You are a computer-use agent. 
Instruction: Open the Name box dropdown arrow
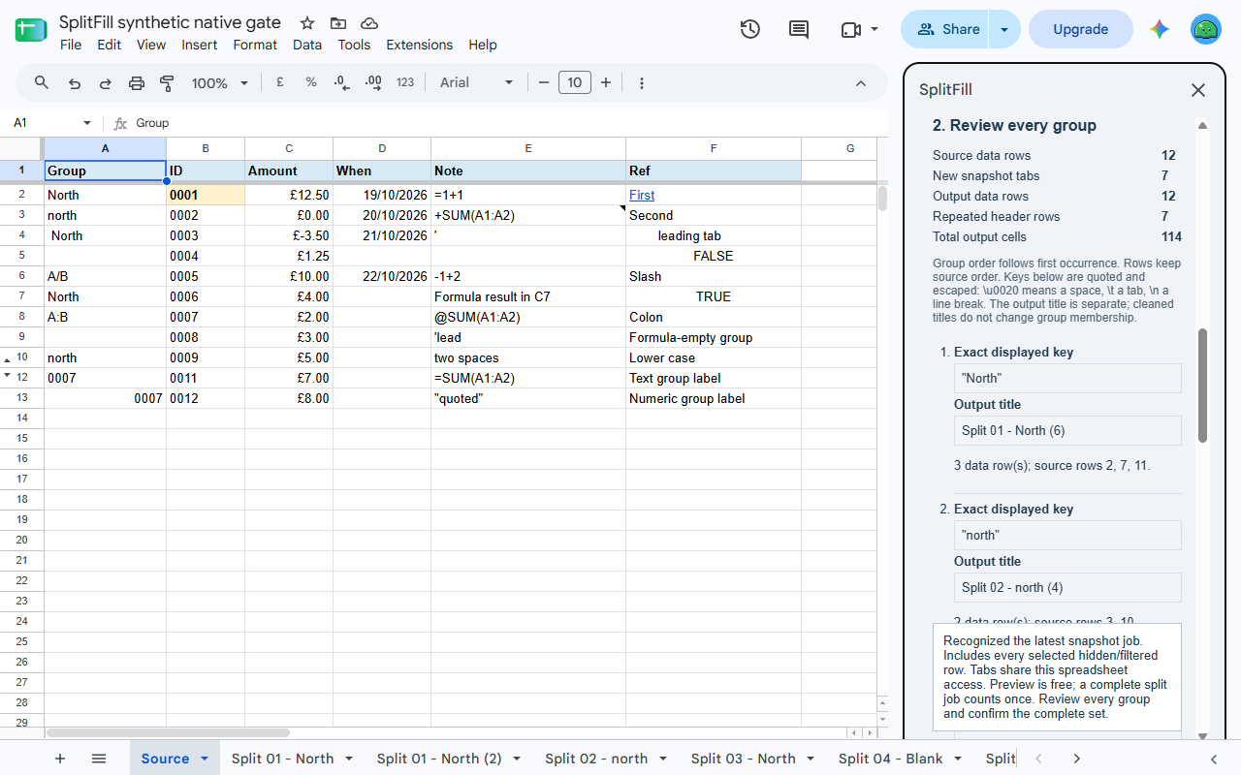point(87,123)
